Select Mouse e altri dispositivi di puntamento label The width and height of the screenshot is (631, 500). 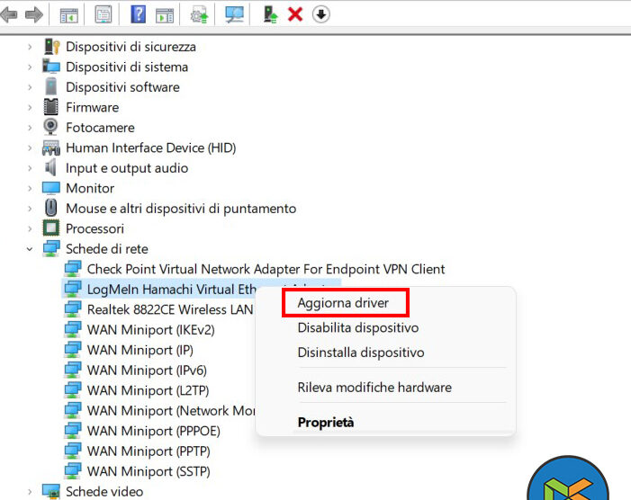coord(181,209)
